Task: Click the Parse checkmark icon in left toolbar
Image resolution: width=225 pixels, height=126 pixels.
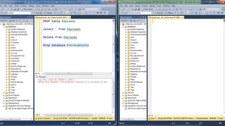Action: [58, 13]
